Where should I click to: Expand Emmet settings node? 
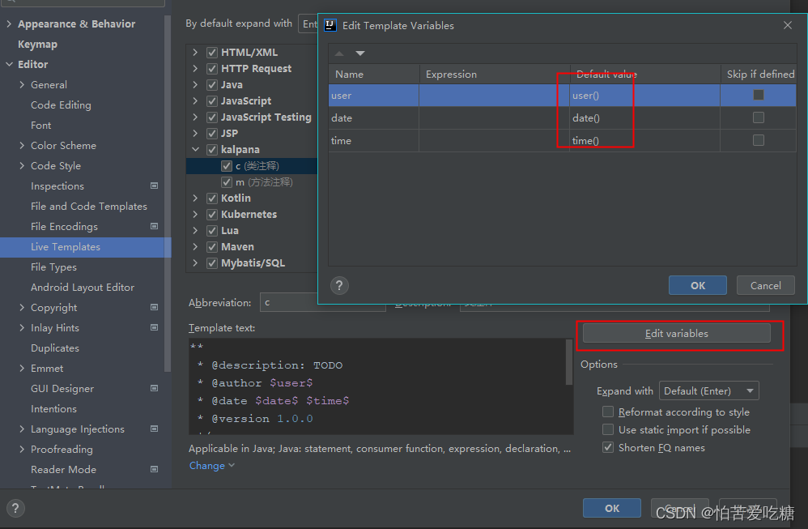(22, 368)
